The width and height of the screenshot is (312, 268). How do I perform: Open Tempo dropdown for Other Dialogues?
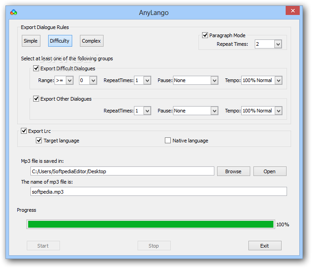coord(278,111)
